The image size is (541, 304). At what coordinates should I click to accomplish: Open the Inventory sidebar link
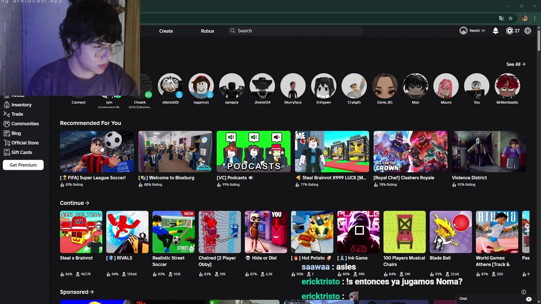coord(22,105)
